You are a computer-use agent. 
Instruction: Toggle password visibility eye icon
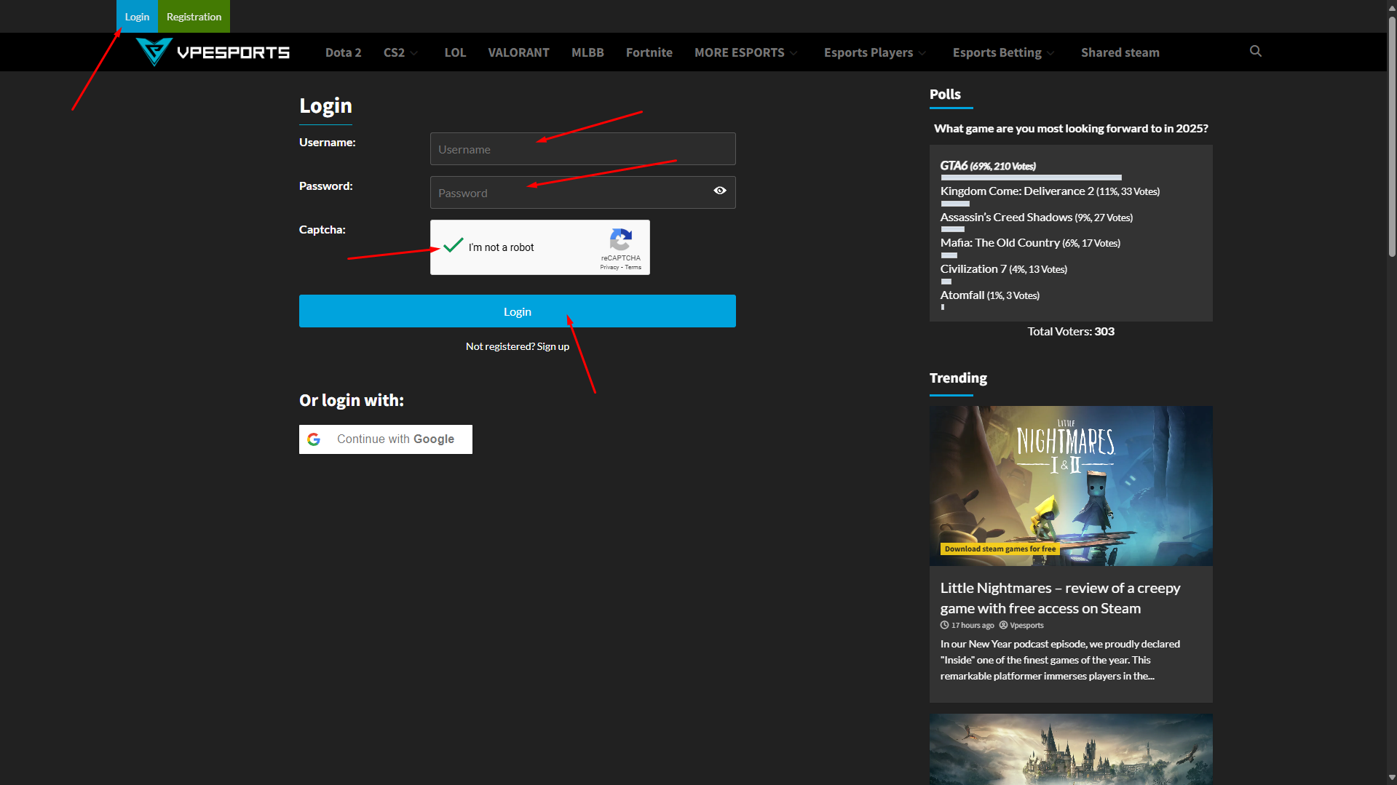click(x=720, y=191)
